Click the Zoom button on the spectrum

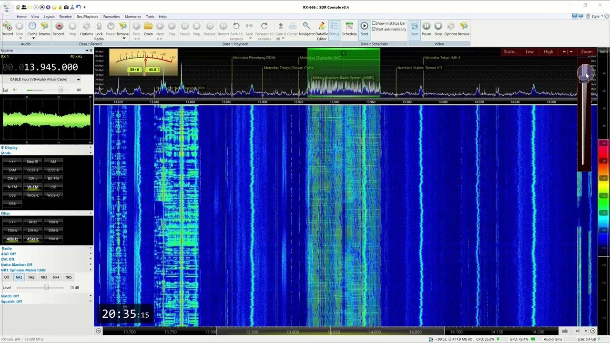click(587, 51)
